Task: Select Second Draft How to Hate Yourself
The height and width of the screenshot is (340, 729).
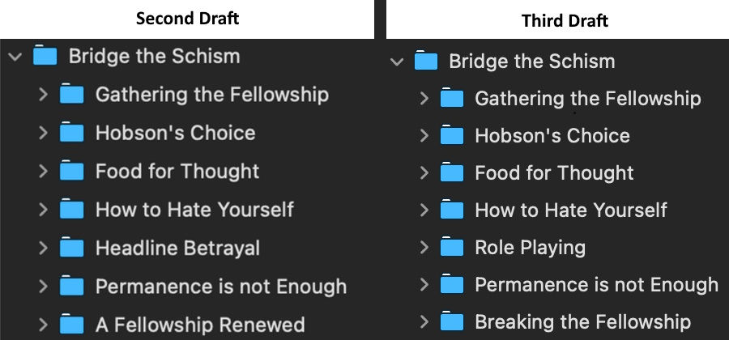Action: (x=194, y=210)
